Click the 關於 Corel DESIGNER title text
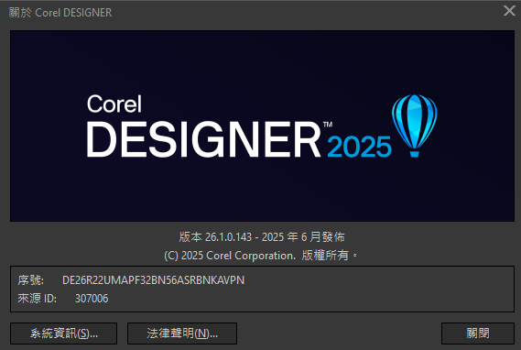 coord(60,13)
